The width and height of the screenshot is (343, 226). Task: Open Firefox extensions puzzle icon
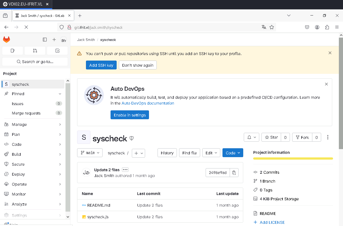[327, 27]
